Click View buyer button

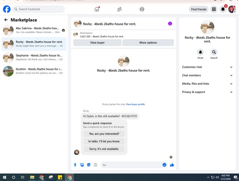[x=98, y=43]
